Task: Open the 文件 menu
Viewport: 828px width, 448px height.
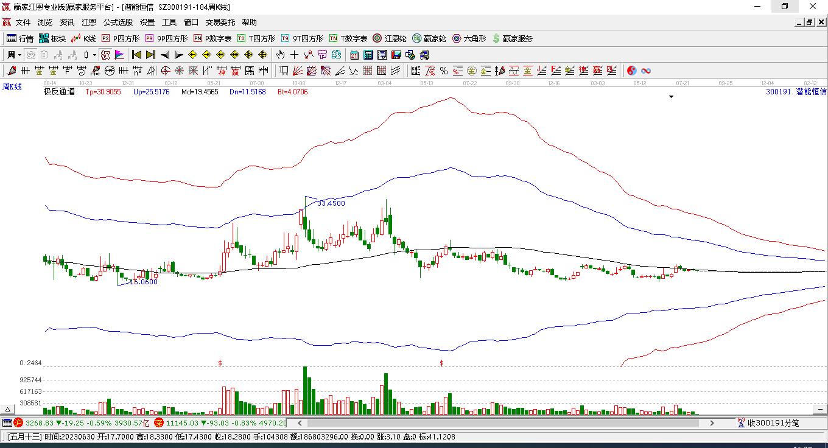Action: point(23,23)
